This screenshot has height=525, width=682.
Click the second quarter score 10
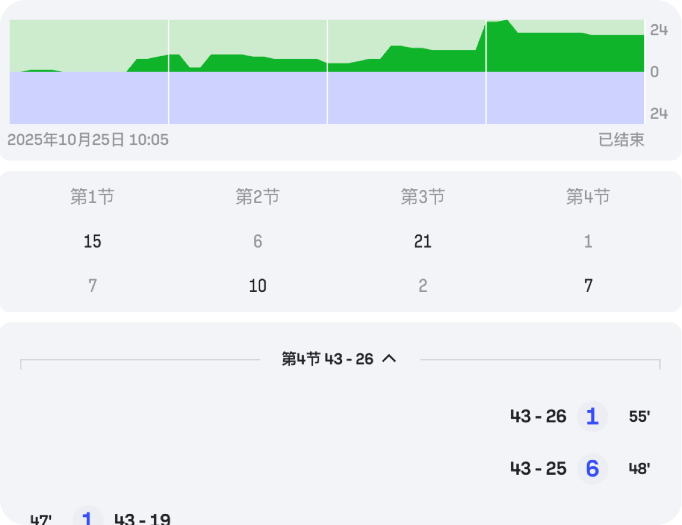tap(258, 285)
